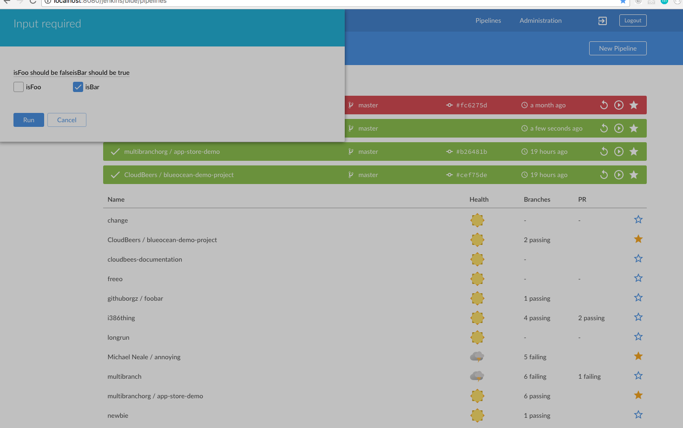This screenshot has width=683, height=428.
Task: Open commit #b26481b in app-store-demo card
Action: click(471, 151)
